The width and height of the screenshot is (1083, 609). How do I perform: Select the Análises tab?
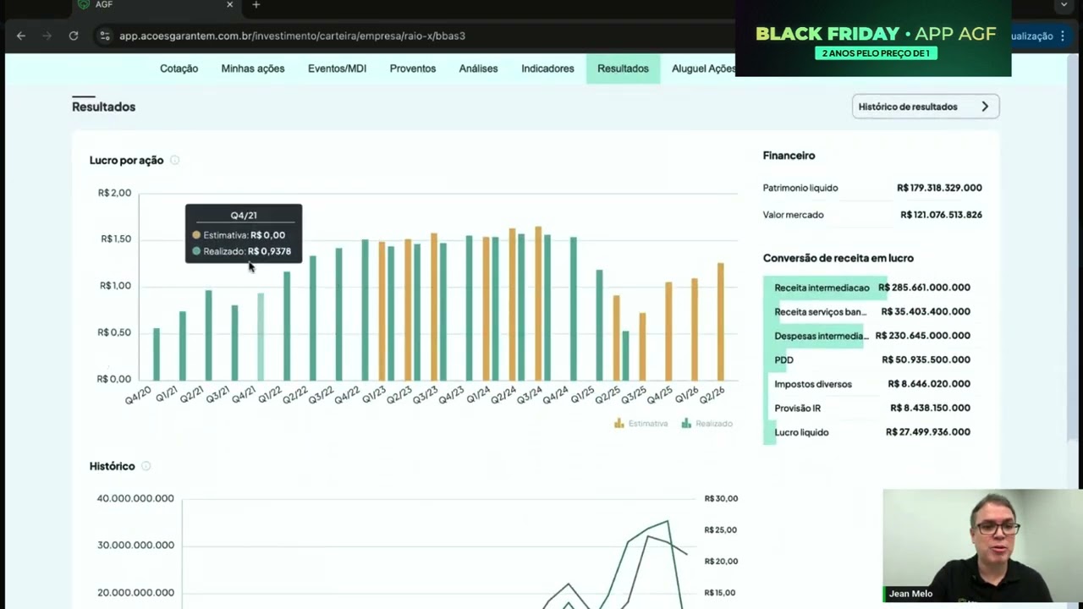478,69
